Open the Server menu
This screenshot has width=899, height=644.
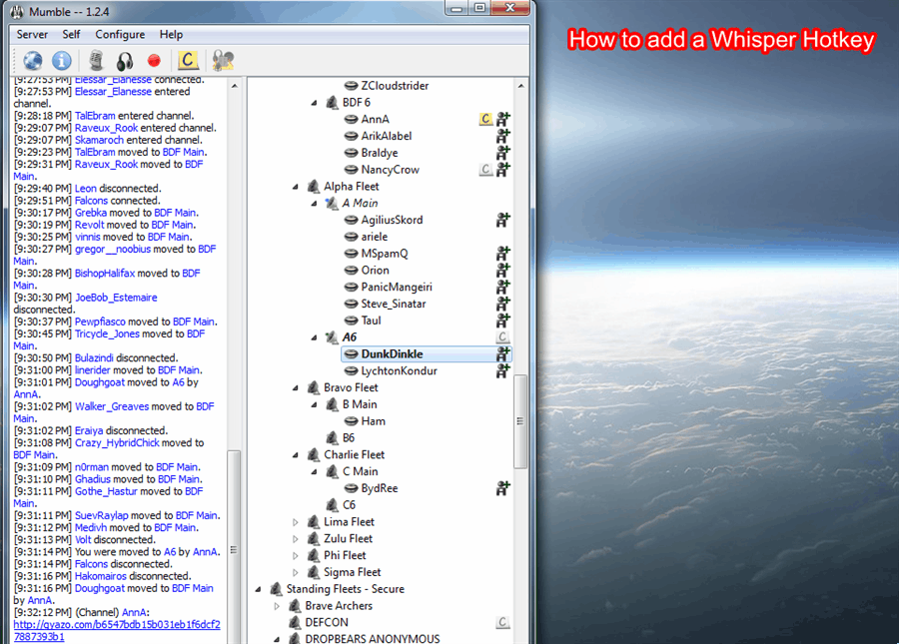[x=32, y=34]
